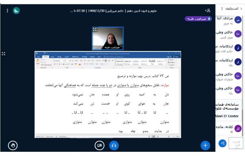Apply the Heading 1 style in Word
The image size is (245, 156).
click(x=136, y=62)
